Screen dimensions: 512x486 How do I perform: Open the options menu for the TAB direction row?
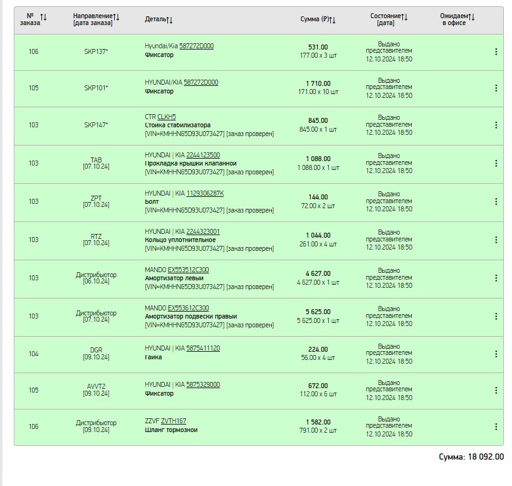(x=496, y=163)
